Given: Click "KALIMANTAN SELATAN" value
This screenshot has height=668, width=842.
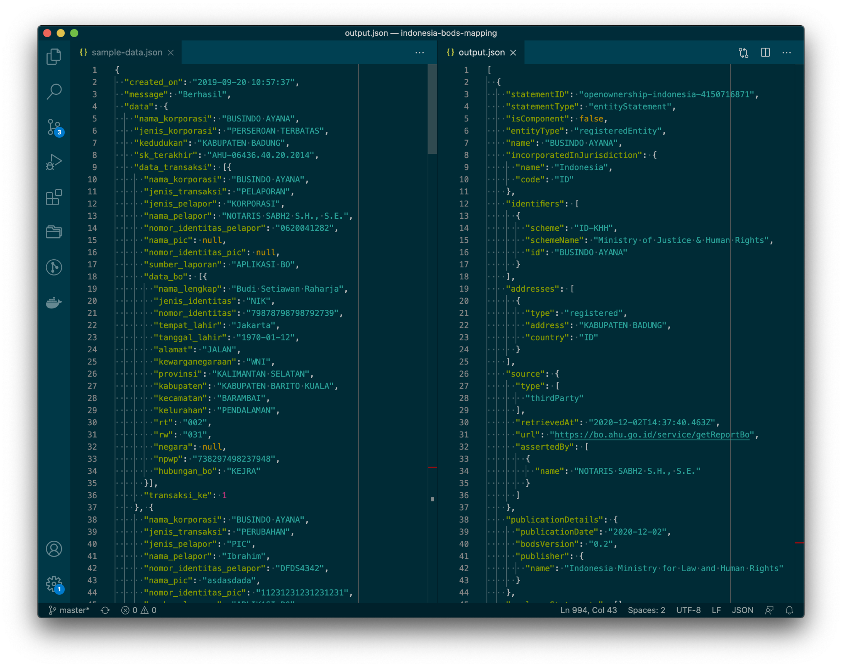Looking at the screenshot, I should pos(261,374).
